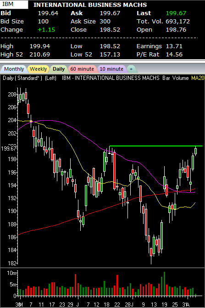The width and height of the screenshot is (205, 308).
Task: Click the Bar label in chart header
Action: click(x=166, y=78)
